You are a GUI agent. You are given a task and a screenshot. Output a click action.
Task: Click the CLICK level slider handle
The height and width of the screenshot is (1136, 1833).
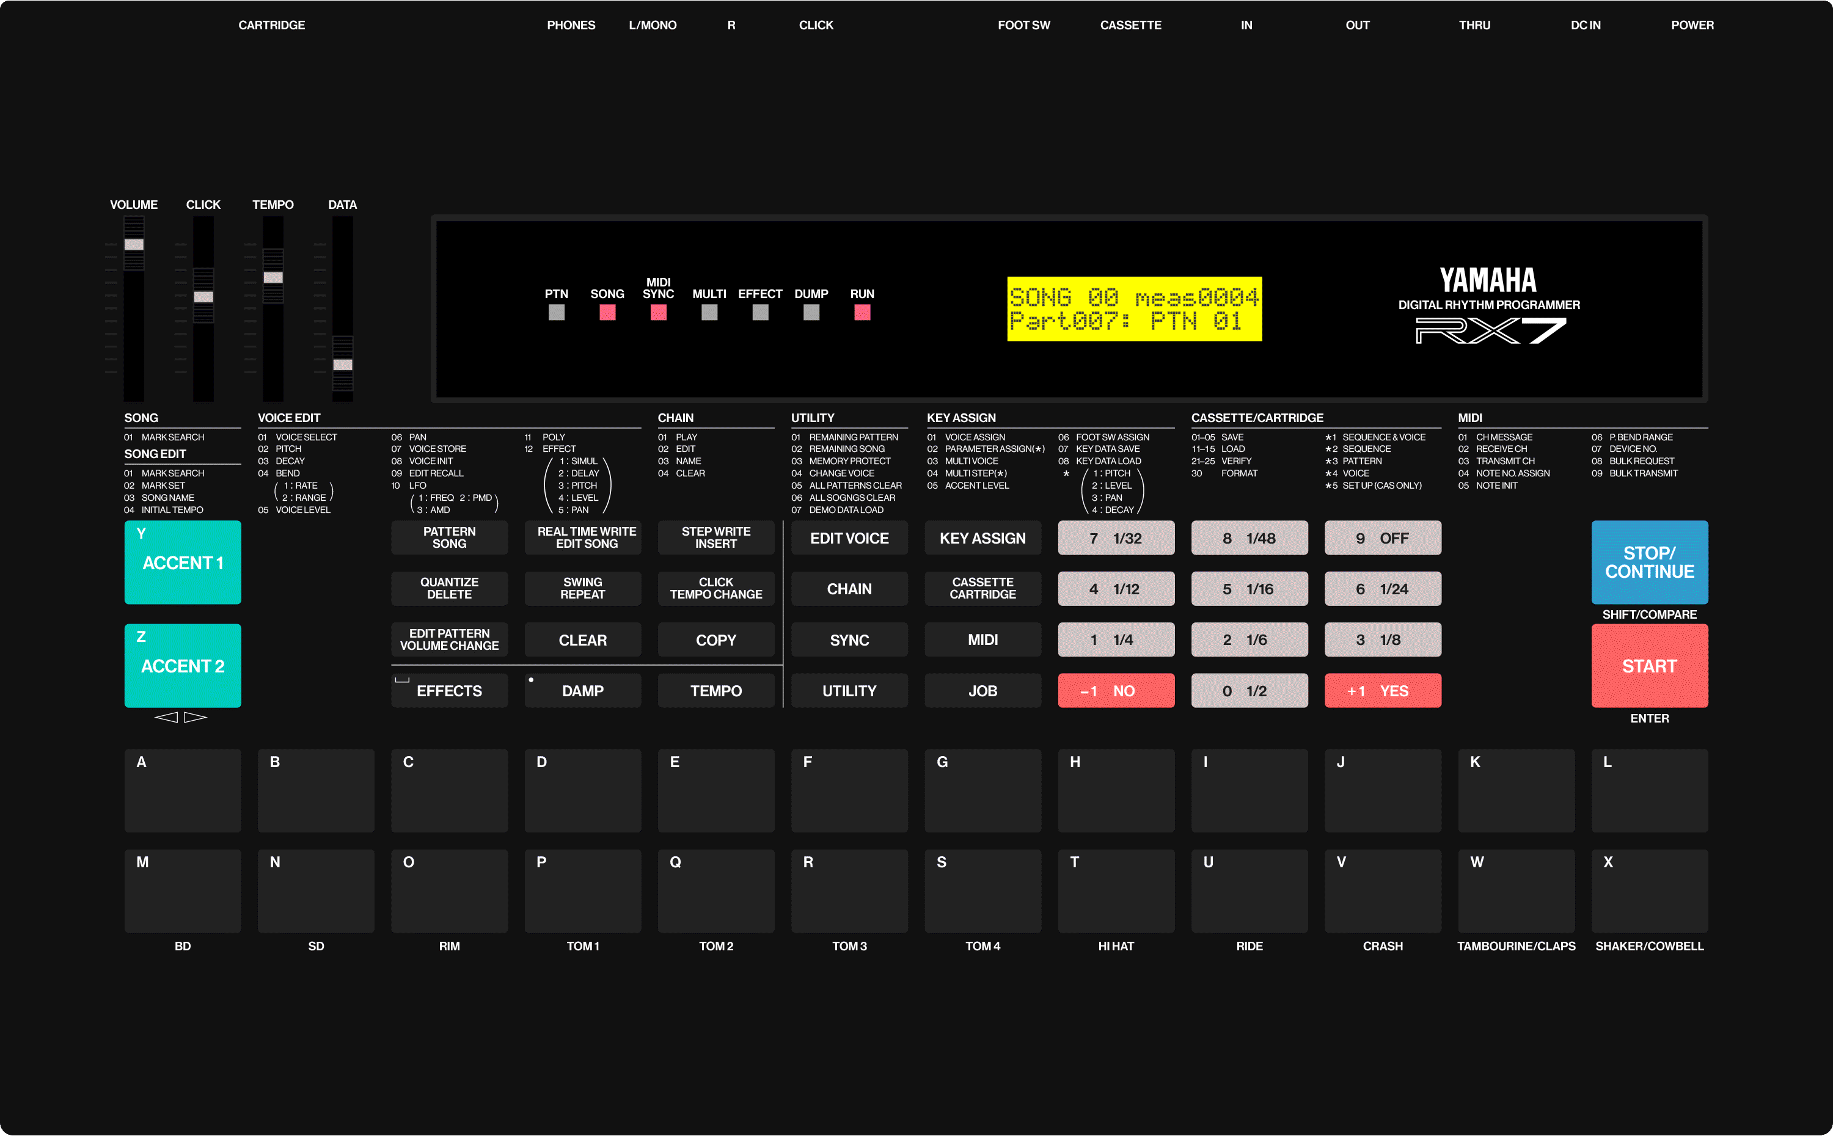coord(203,297)
